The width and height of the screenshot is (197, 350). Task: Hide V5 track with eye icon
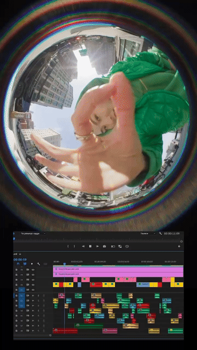33,270
